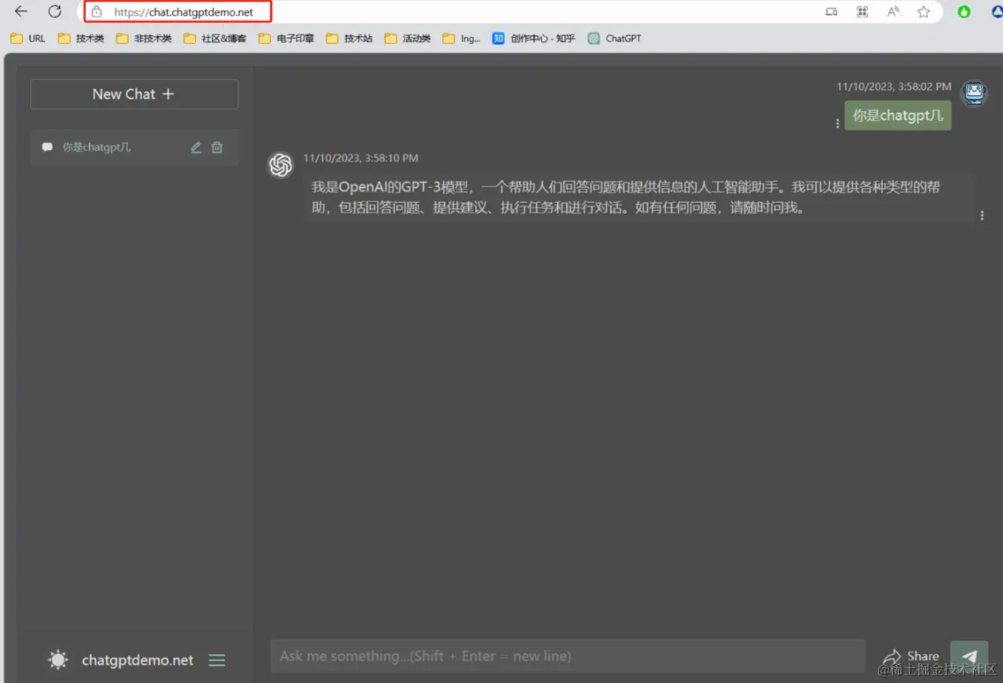This screenshot has height=683, width=1003.
Task: Toggle light theme with the sun icon
Action: pyautogui.click(x=58, y=660)
